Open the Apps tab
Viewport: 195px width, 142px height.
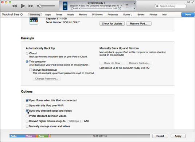click(x=48, y=15)
